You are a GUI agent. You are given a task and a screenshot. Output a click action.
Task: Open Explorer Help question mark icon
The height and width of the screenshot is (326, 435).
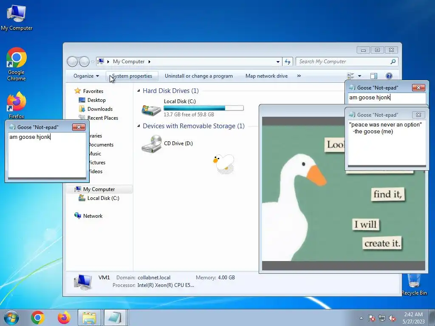point(389,76)
